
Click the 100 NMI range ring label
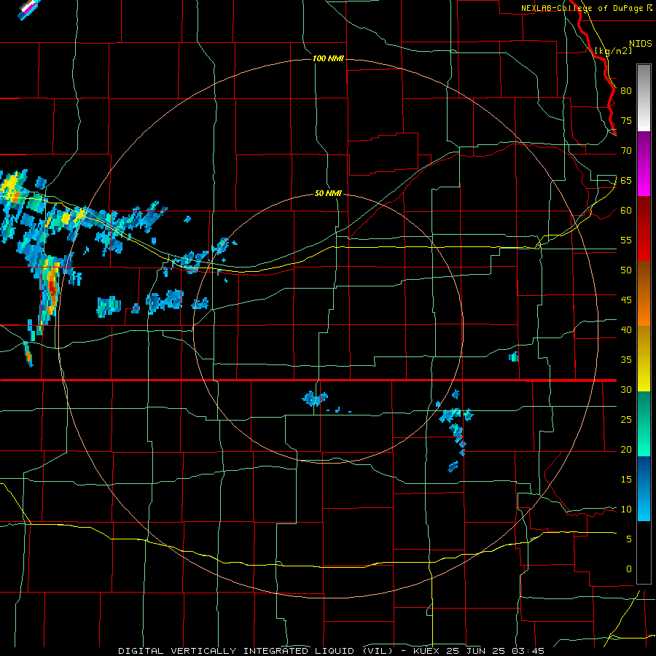point(328,58)
